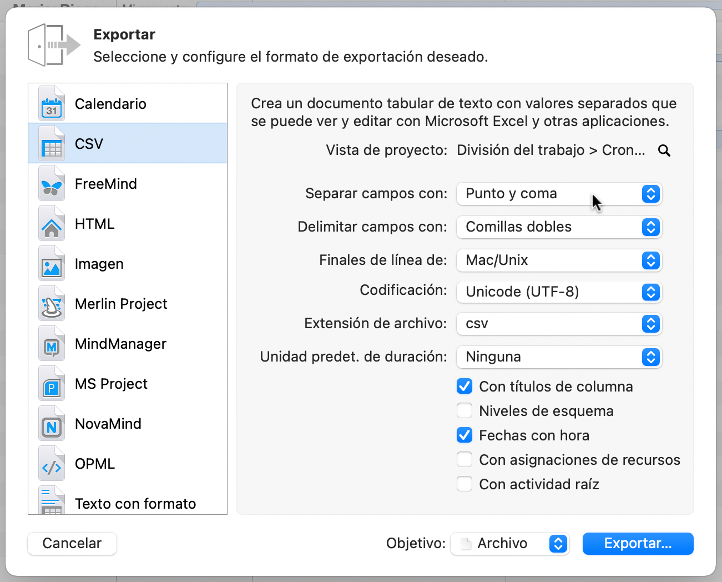This screenshot has height=582, width=722.
Task: Choose the MS Project format icon
Action: pos(51,384)
